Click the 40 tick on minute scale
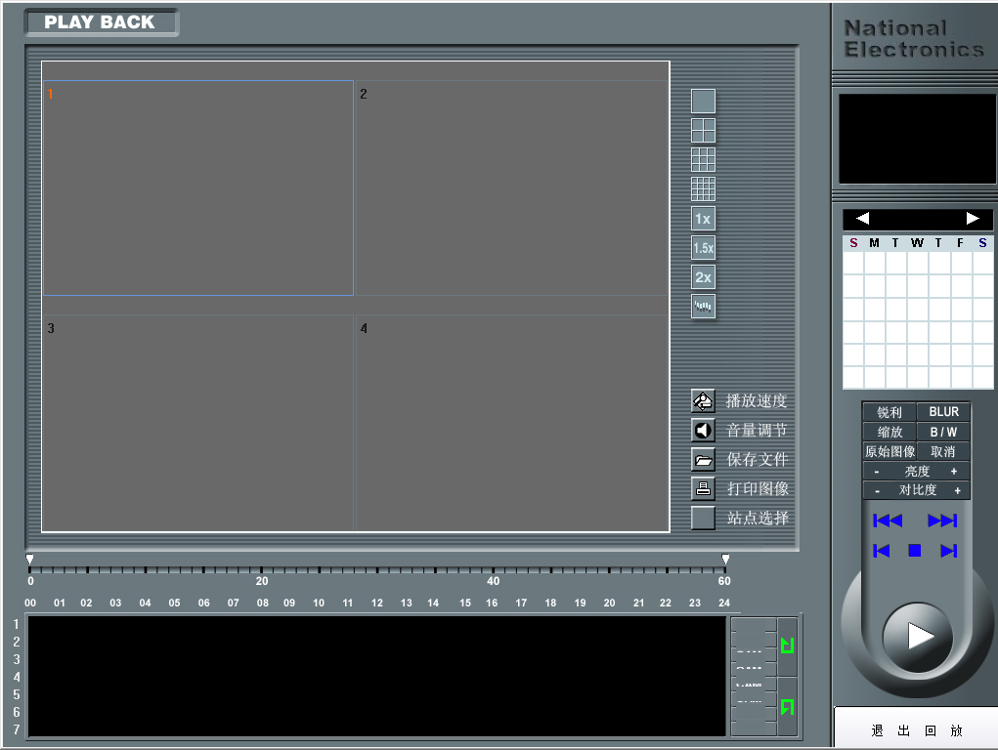This screenshot has width=998, height=750. click(494, 581)
